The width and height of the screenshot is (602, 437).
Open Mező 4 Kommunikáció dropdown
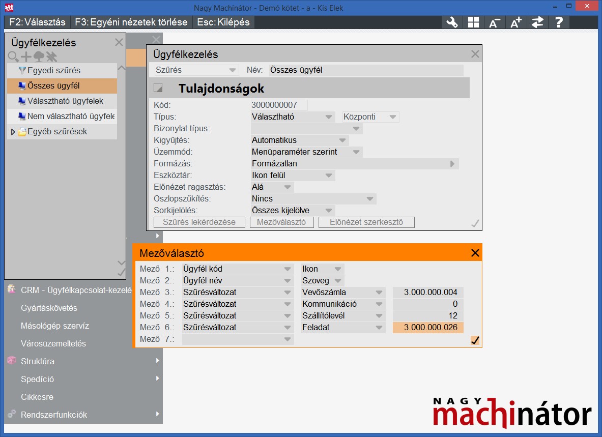pos(379,304)
